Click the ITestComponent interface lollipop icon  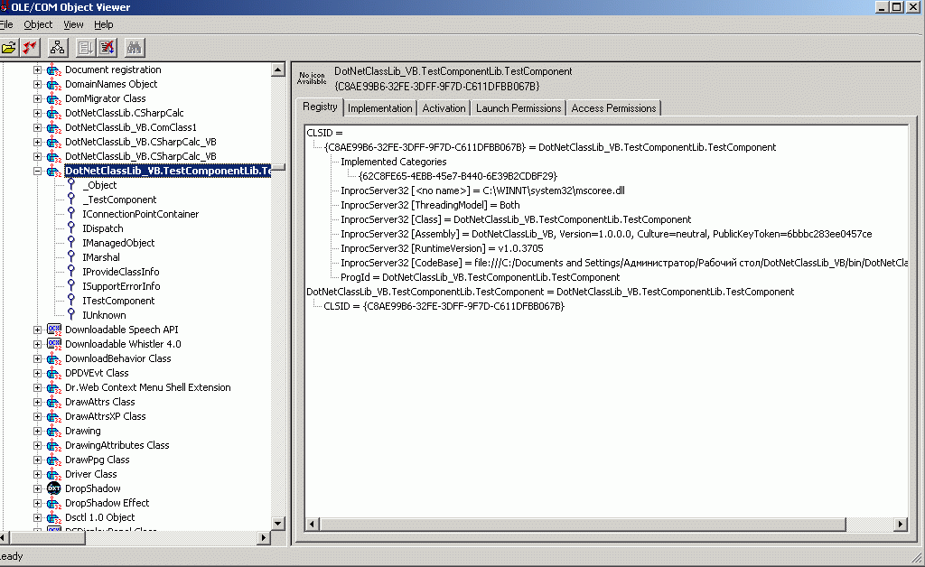tap(71, 301)
